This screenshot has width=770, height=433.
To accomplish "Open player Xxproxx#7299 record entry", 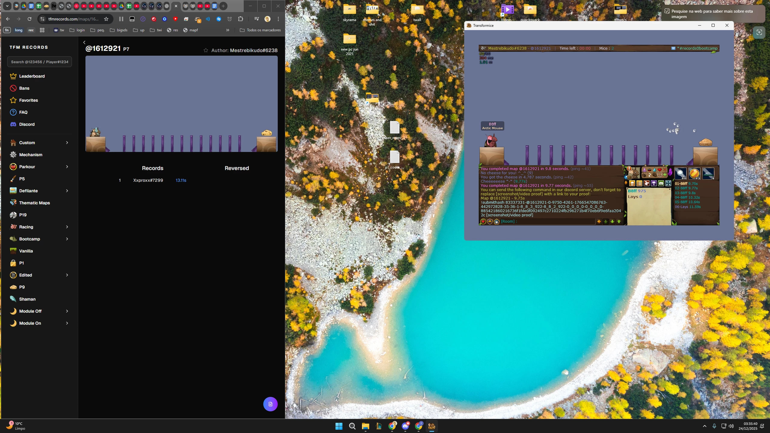I will click(x=148, y=180).
